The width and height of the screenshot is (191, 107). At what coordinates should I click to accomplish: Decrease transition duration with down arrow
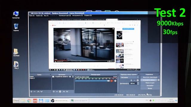tap(138, 84)
